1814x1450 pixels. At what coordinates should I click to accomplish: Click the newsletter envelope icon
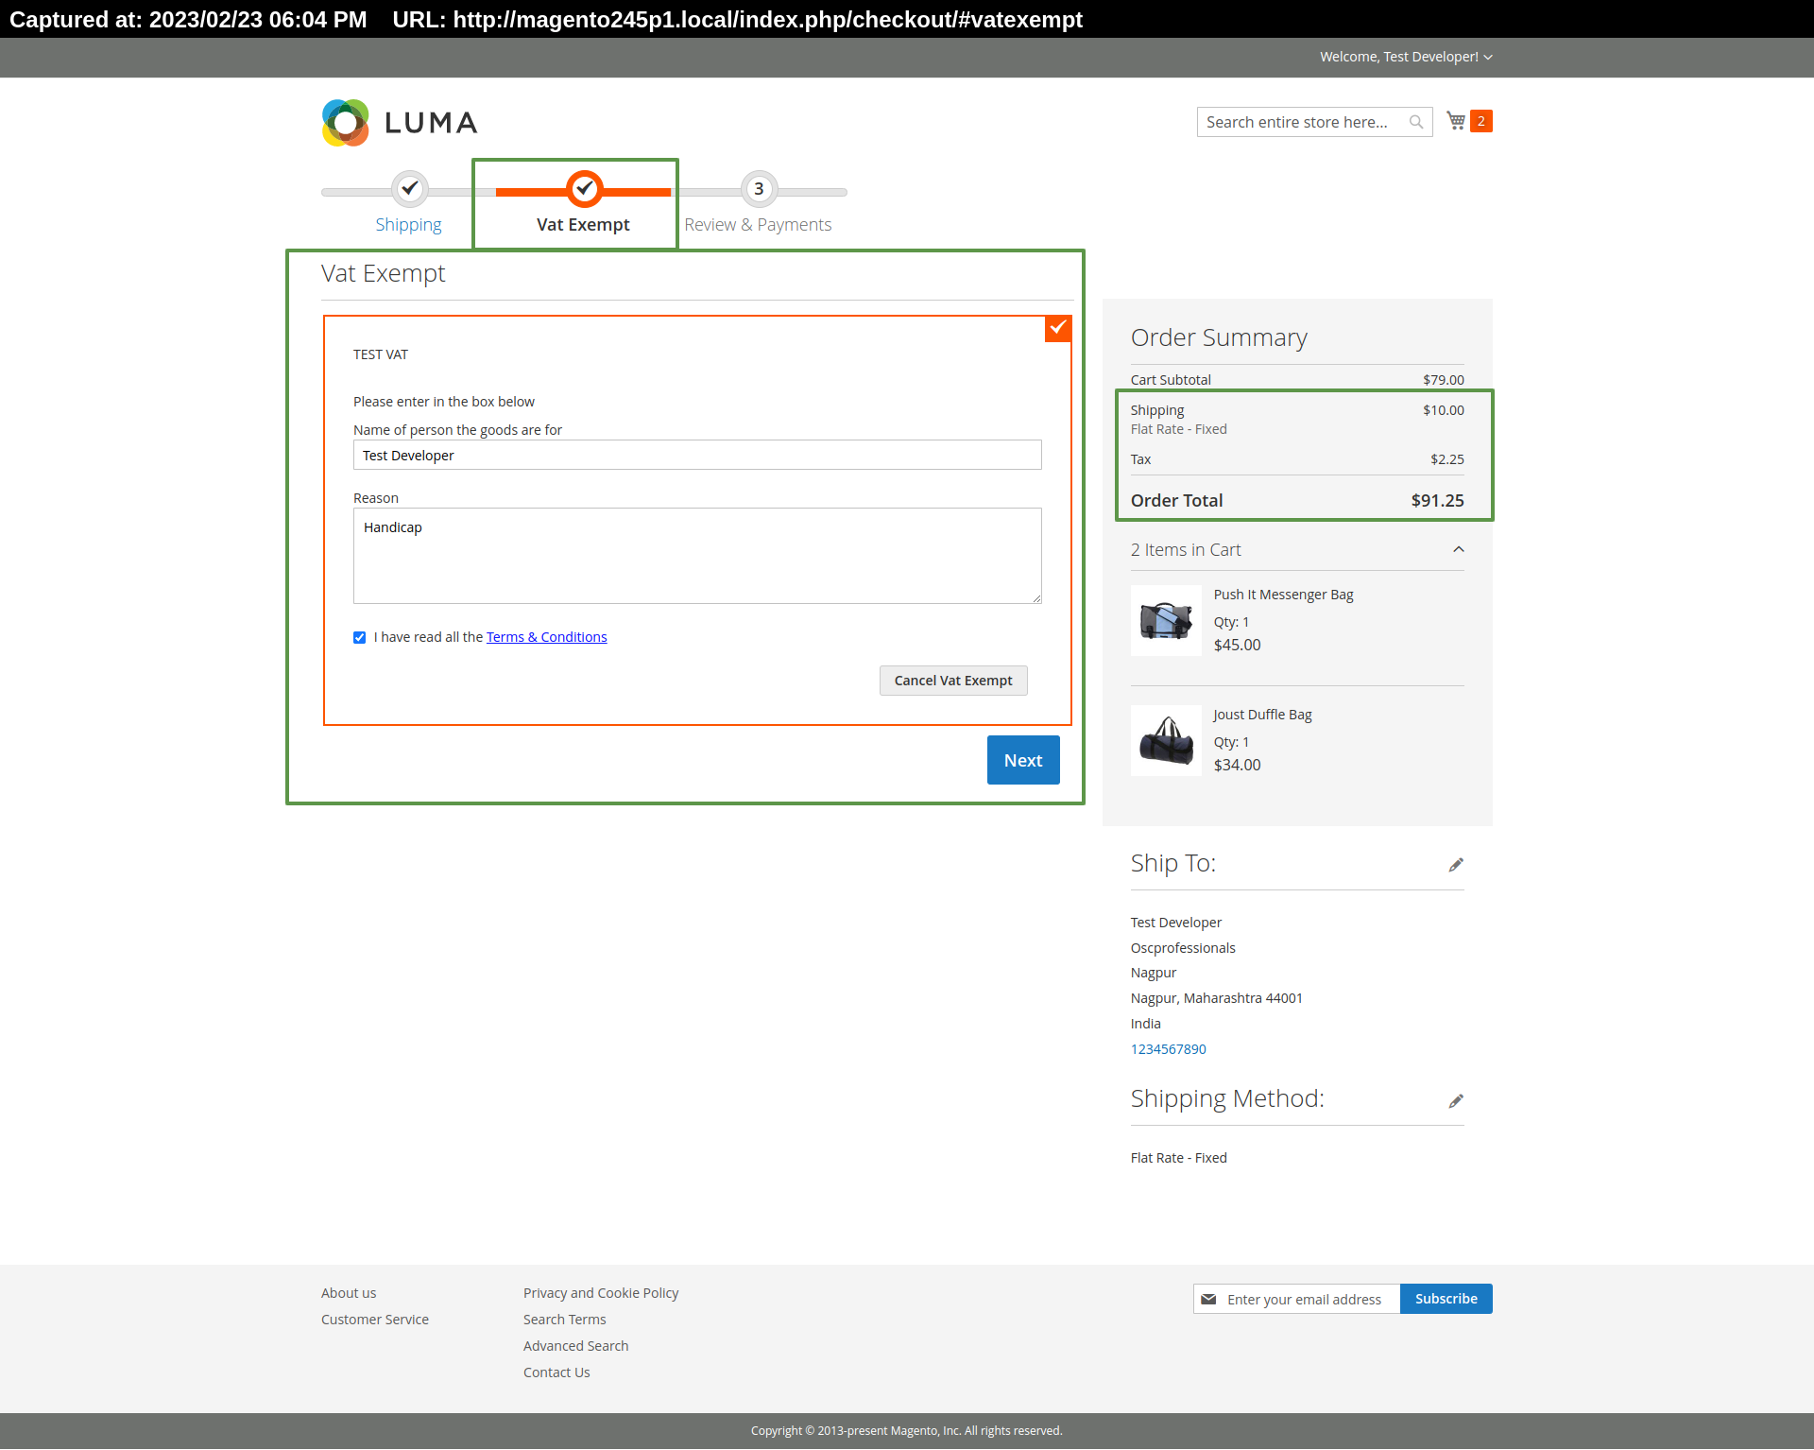pyautogui.click(x=1208, y=1299)
